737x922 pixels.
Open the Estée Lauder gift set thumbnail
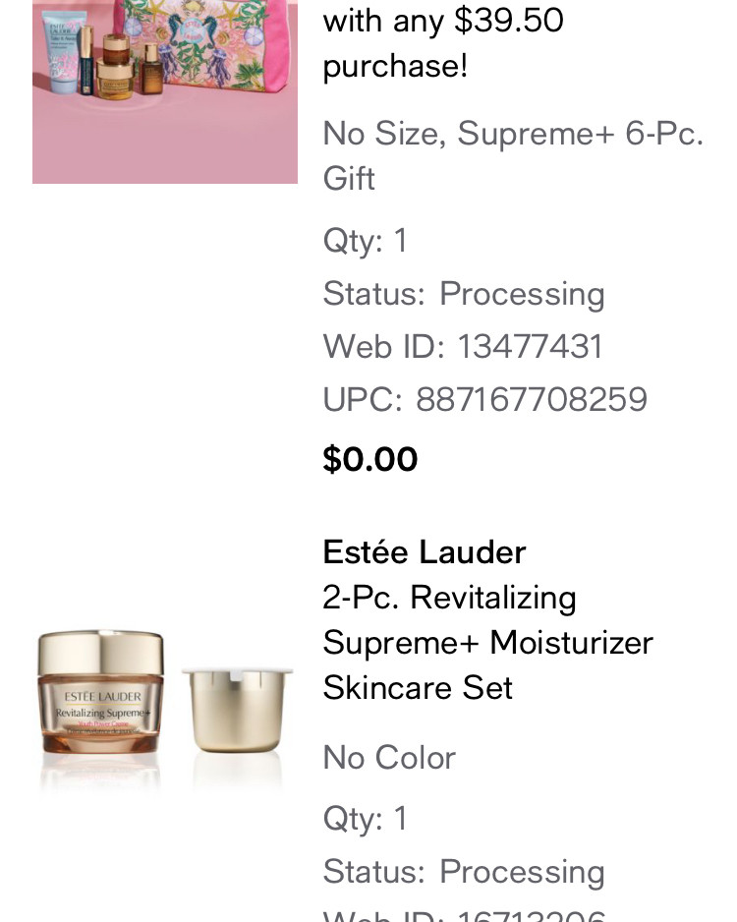point(164,91)
